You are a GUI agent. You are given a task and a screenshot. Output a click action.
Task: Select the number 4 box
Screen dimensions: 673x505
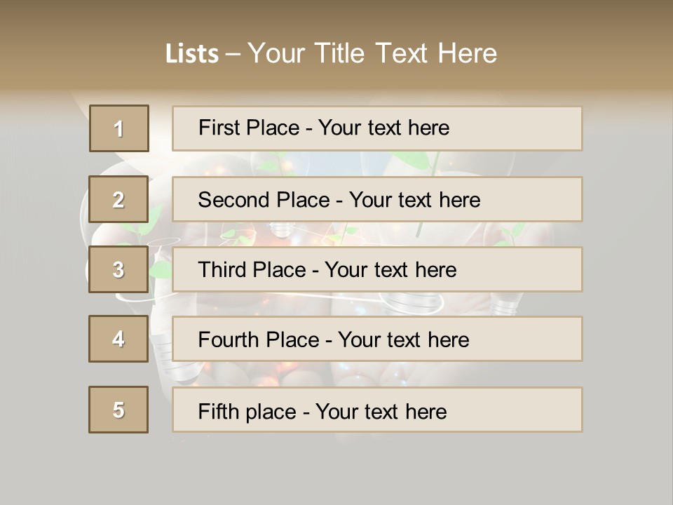119,339
